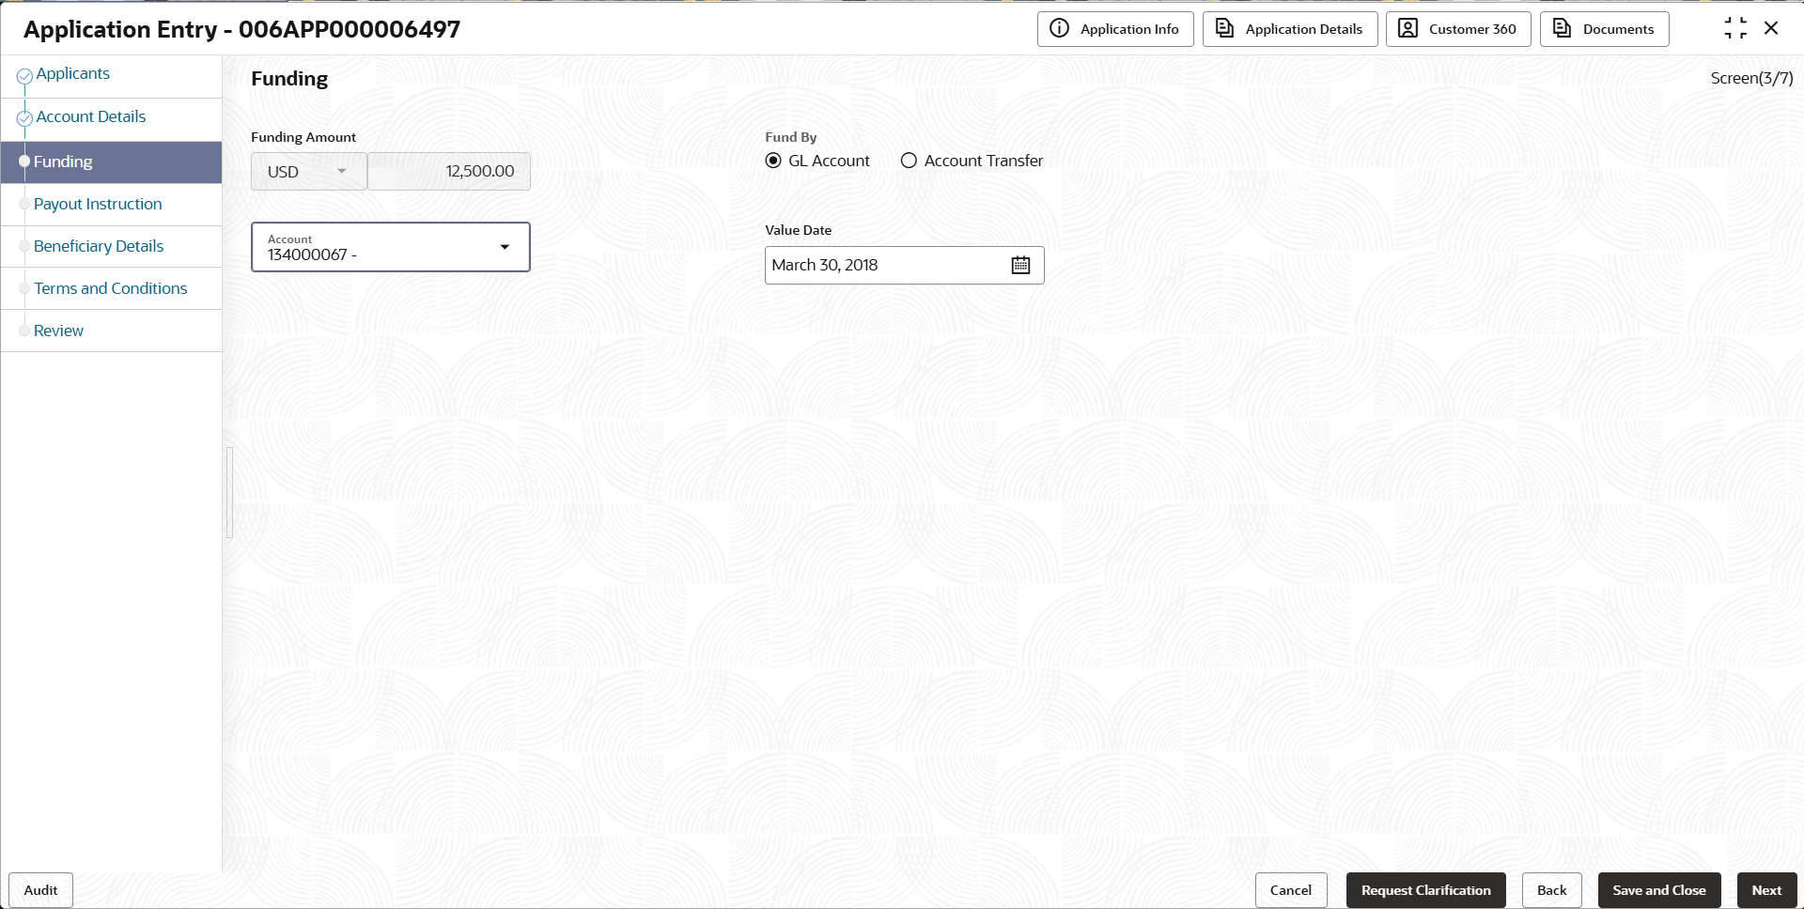Click the Documents icon
Viewport: 1804px width, 909px height.
pyautogui.click(x=1562, y=28)
